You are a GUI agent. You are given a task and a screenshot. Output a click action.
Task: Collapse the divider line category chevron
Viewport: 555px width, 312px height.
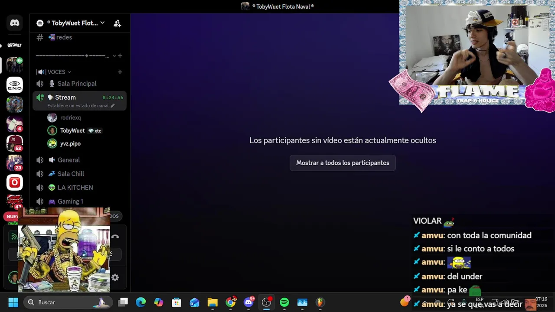114,55
